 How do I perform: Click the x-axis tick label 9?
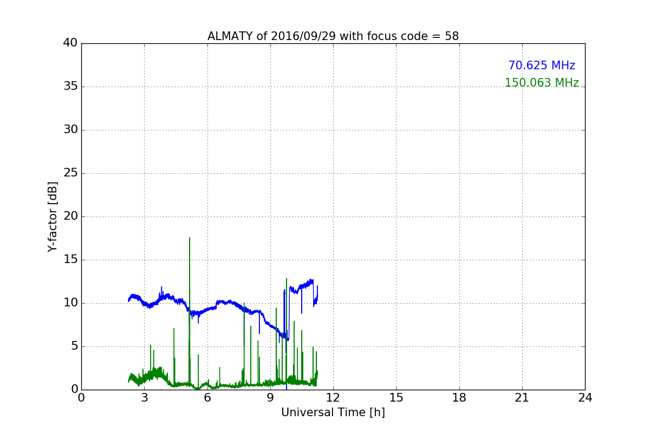coord(270,398)
